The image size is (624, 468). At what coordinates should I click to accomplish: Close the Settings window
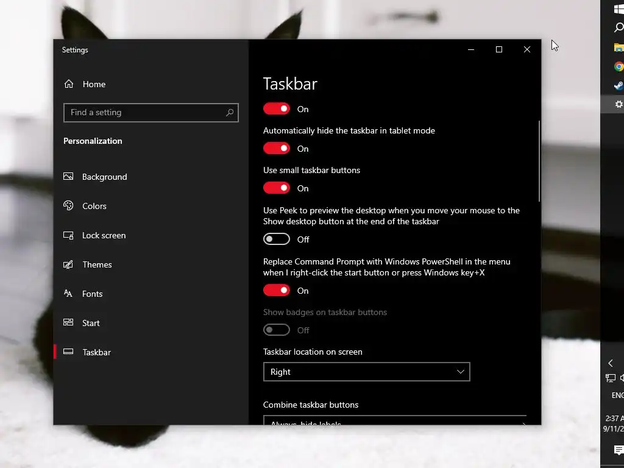click(x=527, y=49)
